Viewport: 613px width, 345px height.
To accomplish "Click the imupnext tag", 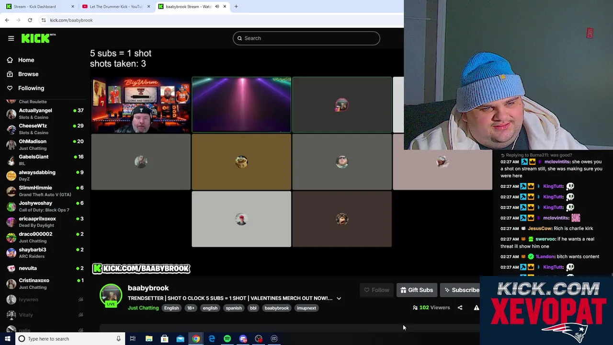I will click(x=306, y=308).
